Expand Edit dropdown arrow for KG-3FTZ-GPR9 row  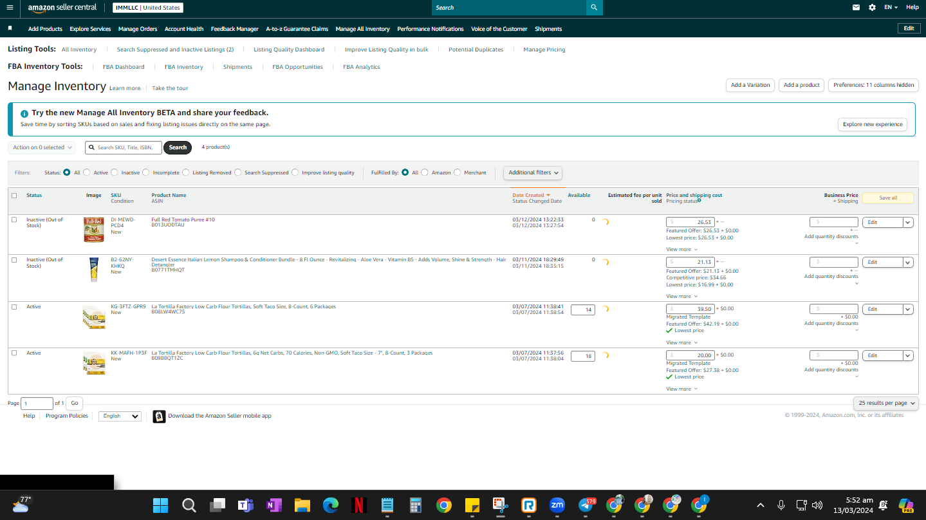908,310
